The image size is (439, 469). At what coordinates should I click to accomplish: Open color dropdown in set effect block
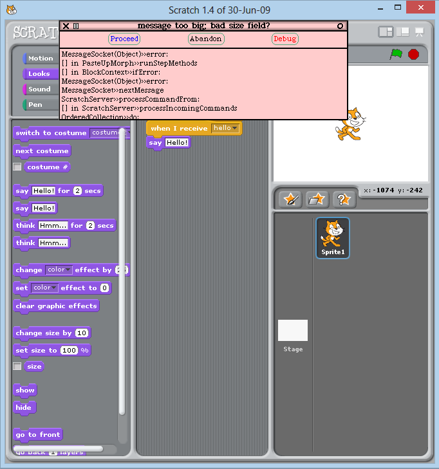click(44, 288)
